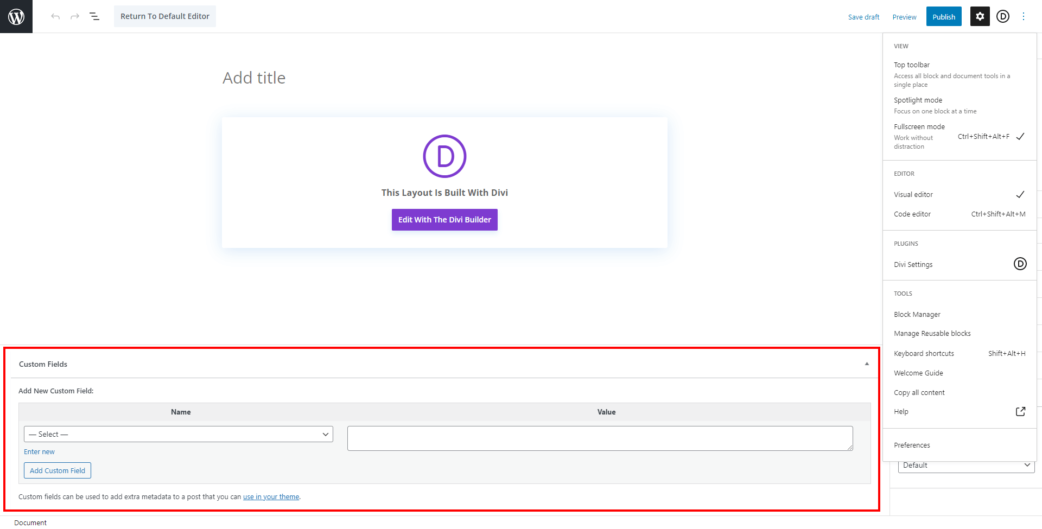
Task: Click the Value column header
Action: point(606,412)
